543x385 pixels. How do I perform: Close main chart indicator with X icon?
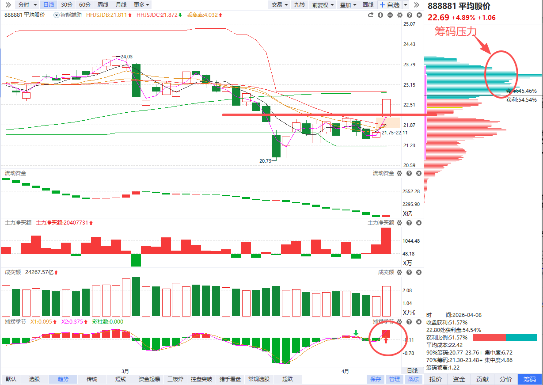pos(419,15)
